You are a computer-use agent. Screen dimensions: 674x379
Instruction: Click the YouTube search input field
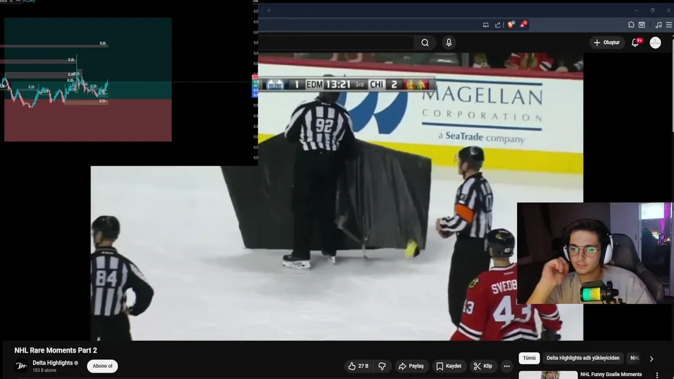pyautogui.click(x=336, y=43)
